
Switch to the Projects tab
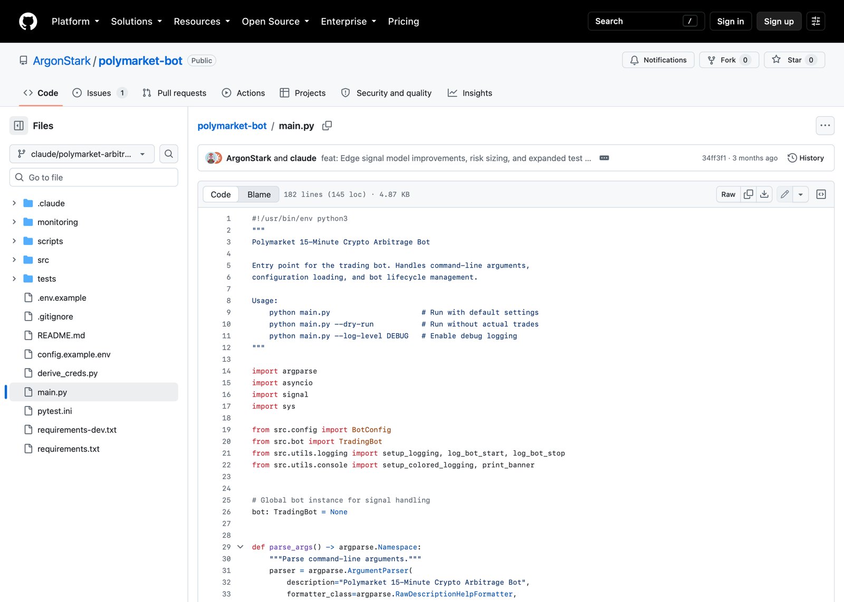pos(303,93)
